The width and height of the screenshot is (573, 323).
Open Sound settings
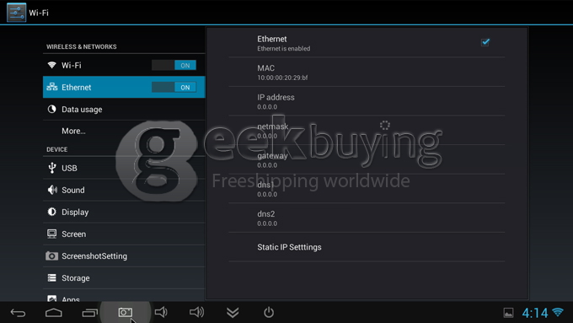pos(124,190)
